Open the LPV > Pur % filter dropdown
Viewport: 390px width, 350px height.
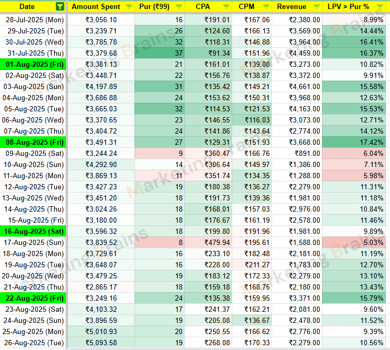380,7
